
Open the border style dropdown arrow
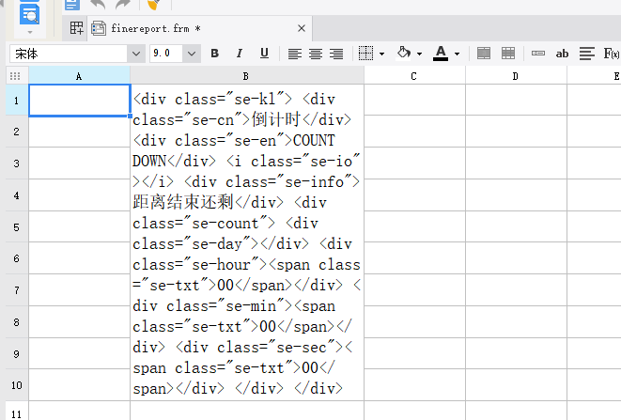coord(381,54)
